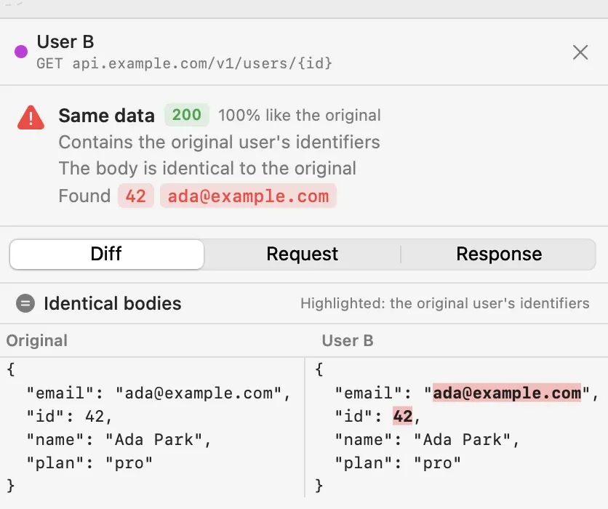Viewport: 608px width, 509px height.
Task: Click highlighted ada@example.com in User B body
Action: [x=507, y=393]
